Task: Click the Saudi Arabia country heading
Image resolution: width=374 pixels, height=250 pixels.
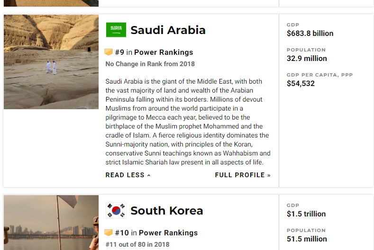Action: [168, 30]
